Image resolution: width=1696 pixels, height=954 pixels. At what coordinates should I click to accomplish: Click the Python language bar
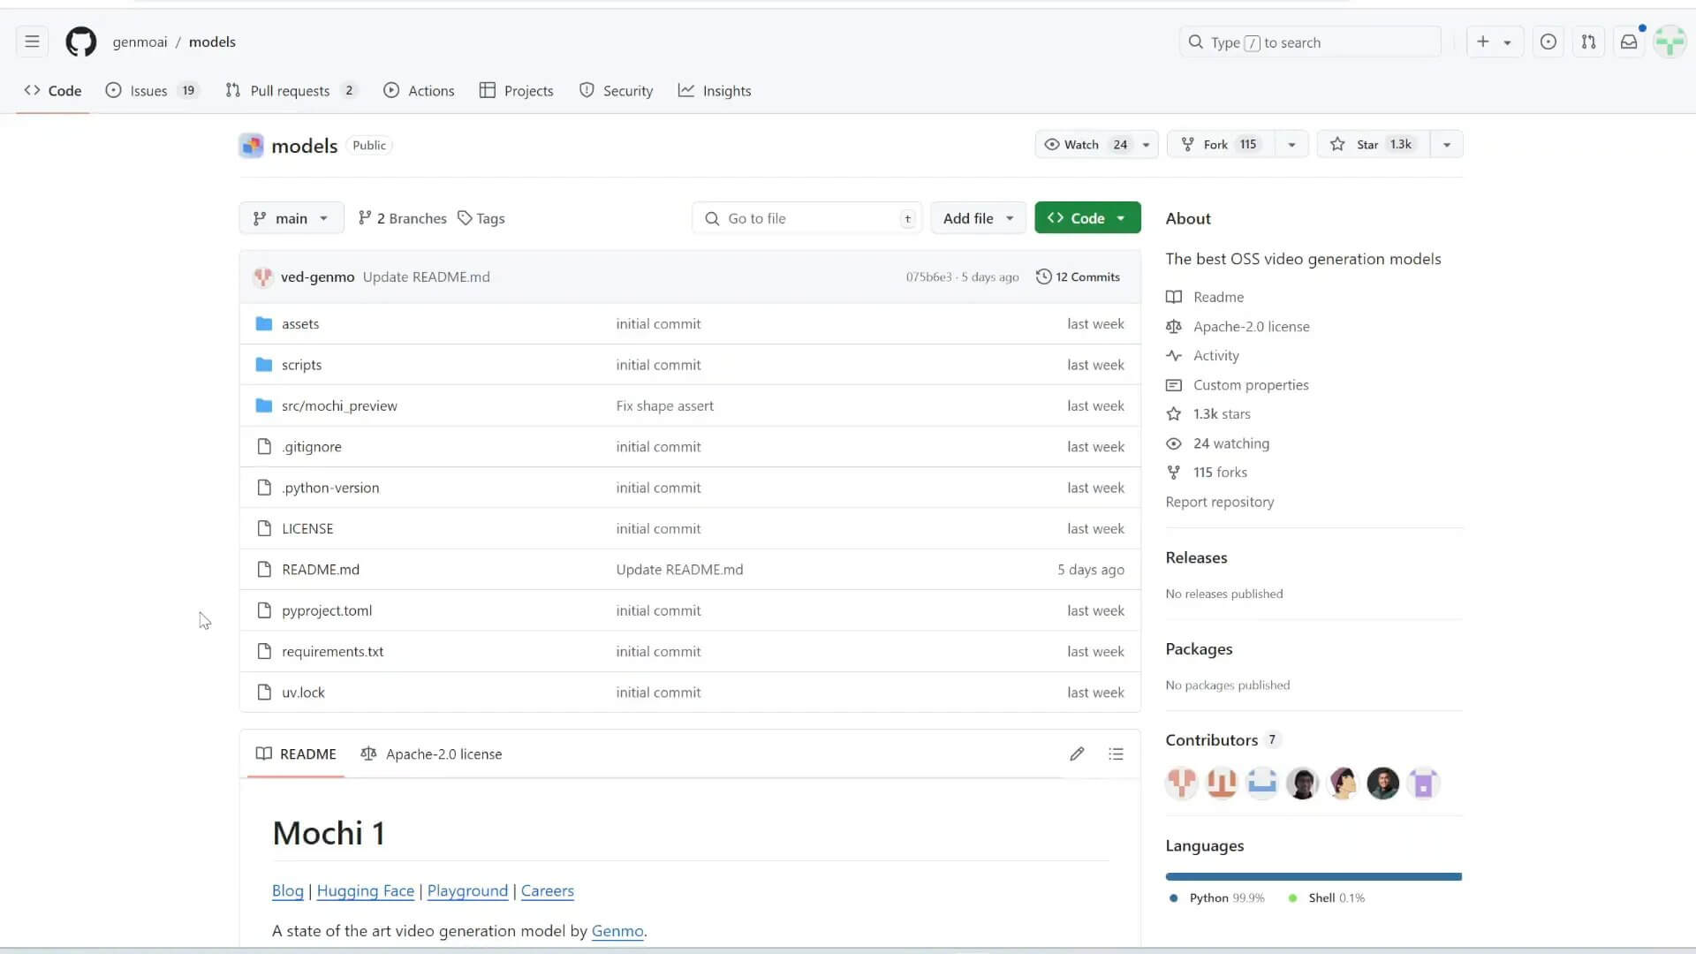click(x=1313, y=876)
